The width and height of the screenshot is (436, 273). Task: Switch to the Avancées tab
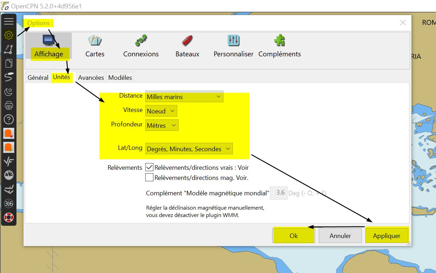tap(91, 78)
